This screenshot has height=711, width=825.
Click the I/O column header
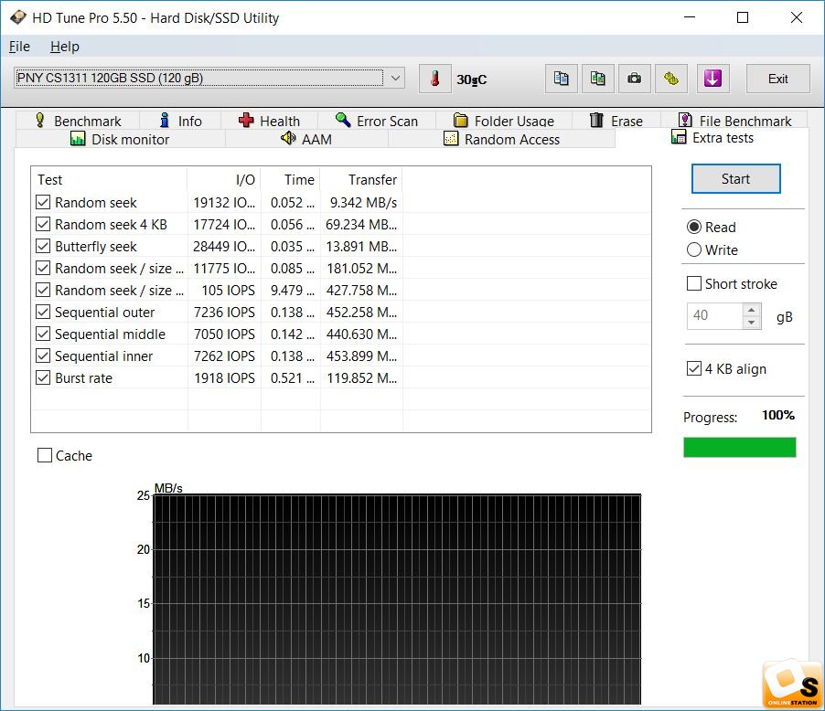click(224, 180)
